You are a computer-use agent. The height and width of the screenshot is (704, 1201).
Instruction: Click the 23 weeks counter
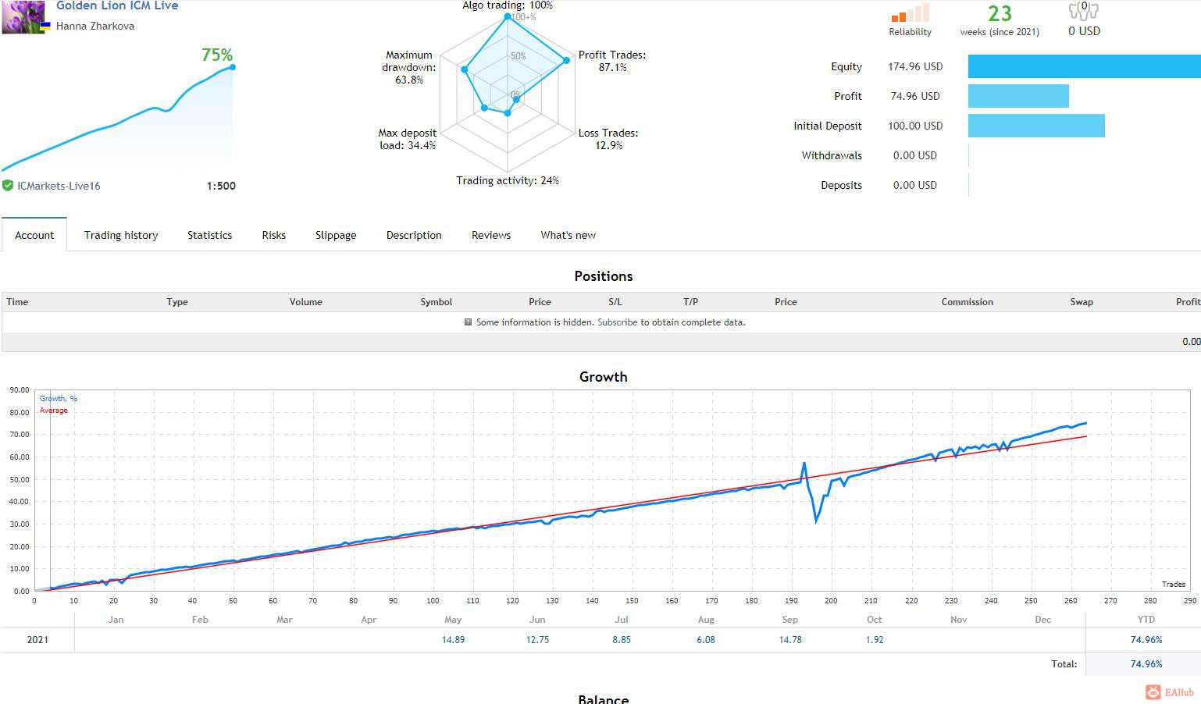coord(1000,14)
